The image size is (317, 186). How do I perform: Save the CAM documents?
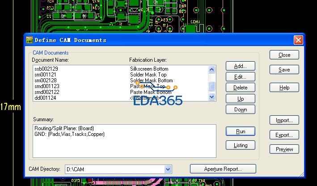(x=284, y=70)
